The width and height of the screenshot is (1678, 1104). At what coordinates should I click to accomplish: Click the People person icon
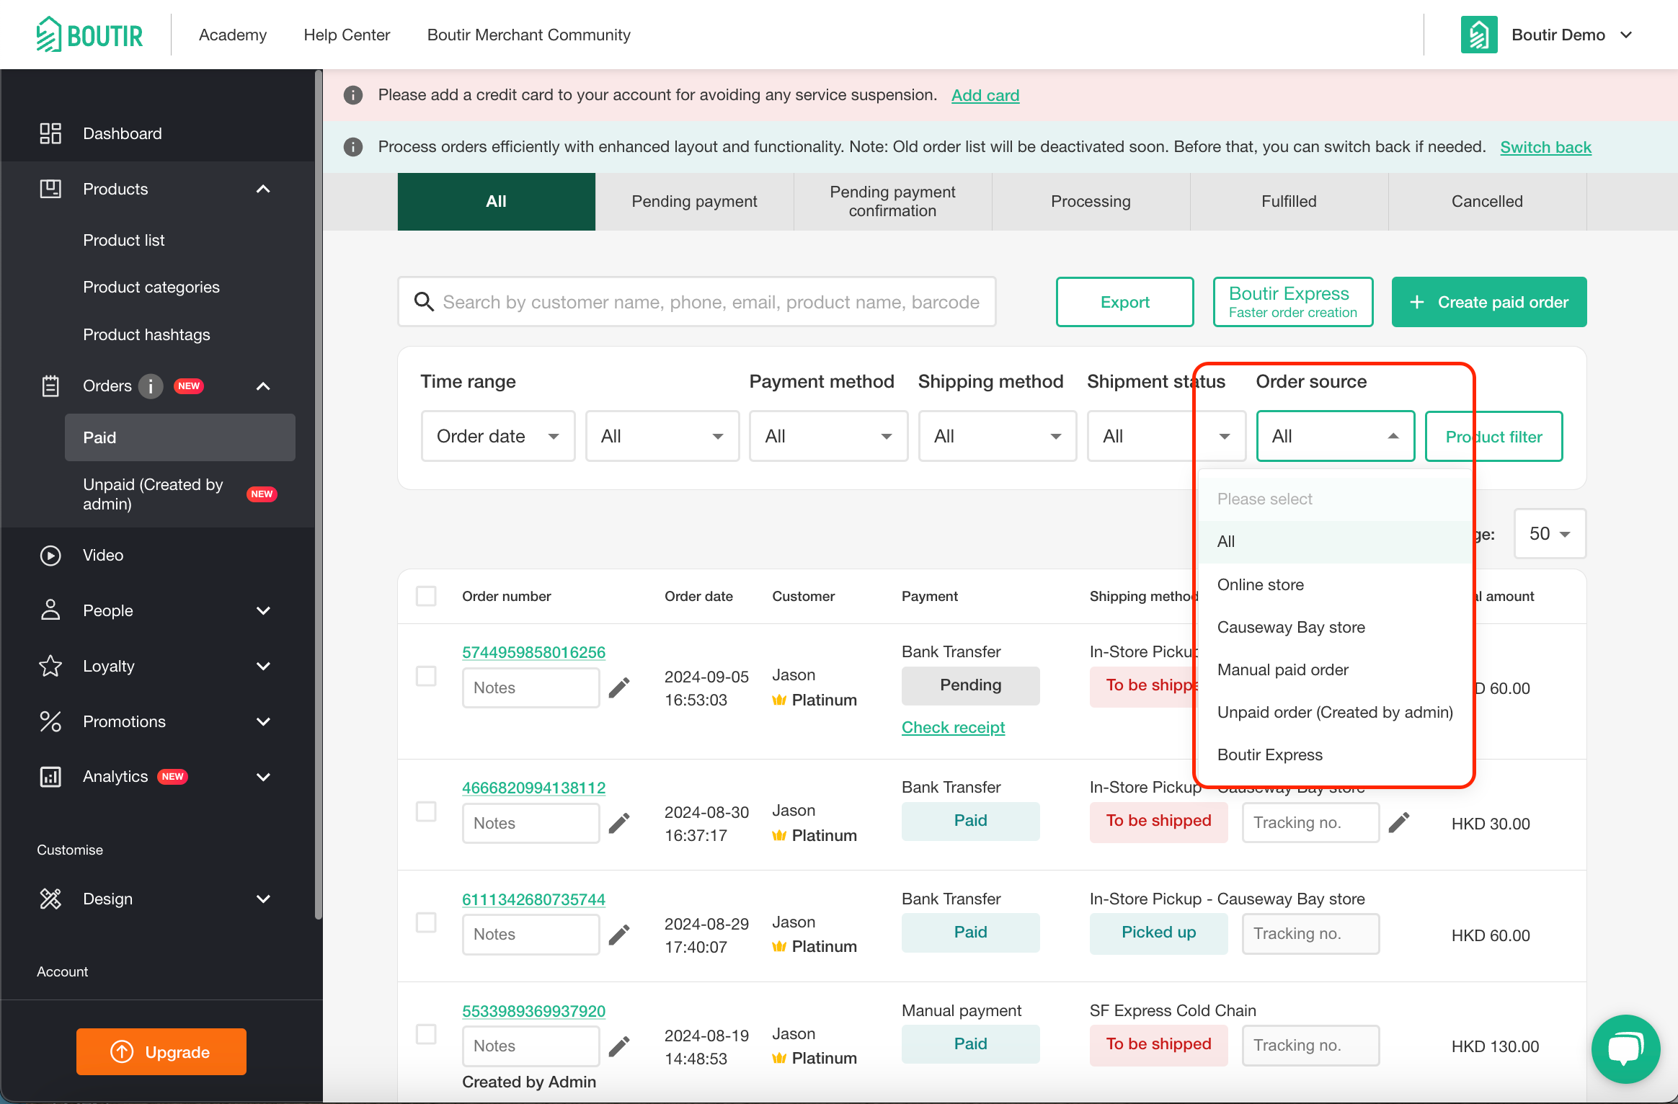coord(50,610)
